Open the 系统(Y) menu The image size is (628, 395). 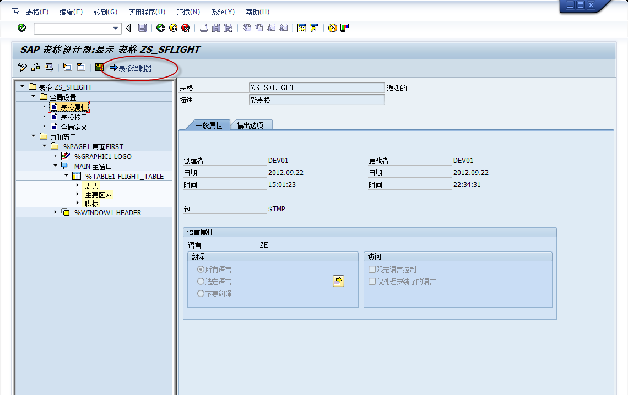click(x=223, y=12)
